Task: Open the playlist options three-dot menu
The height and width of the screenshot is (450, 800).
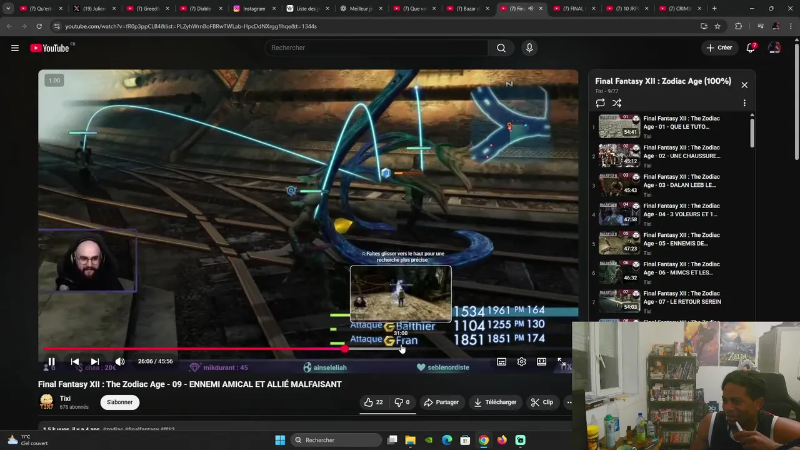Action: click(x=744, y=103)
